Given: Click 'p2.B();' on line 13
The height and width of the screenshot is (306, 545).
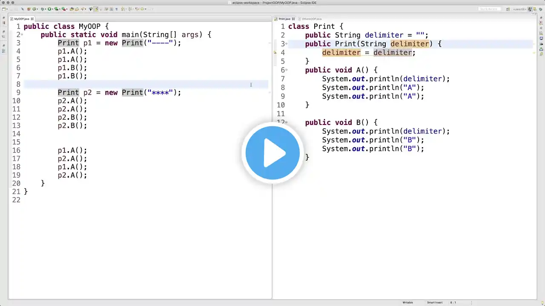Looking at the screenshot, I should [x=72, y=126].
